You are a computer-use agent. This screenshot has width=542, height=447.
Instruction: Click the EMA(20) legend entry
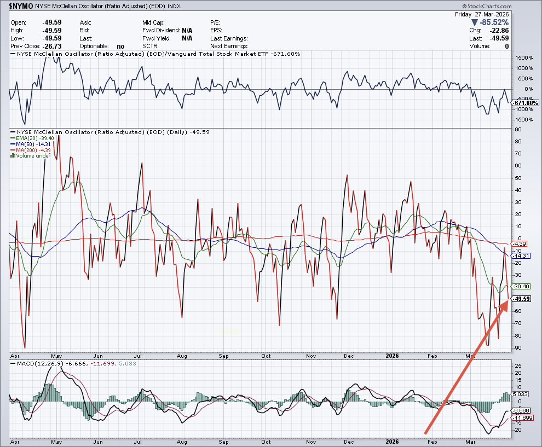click(30, 138)
